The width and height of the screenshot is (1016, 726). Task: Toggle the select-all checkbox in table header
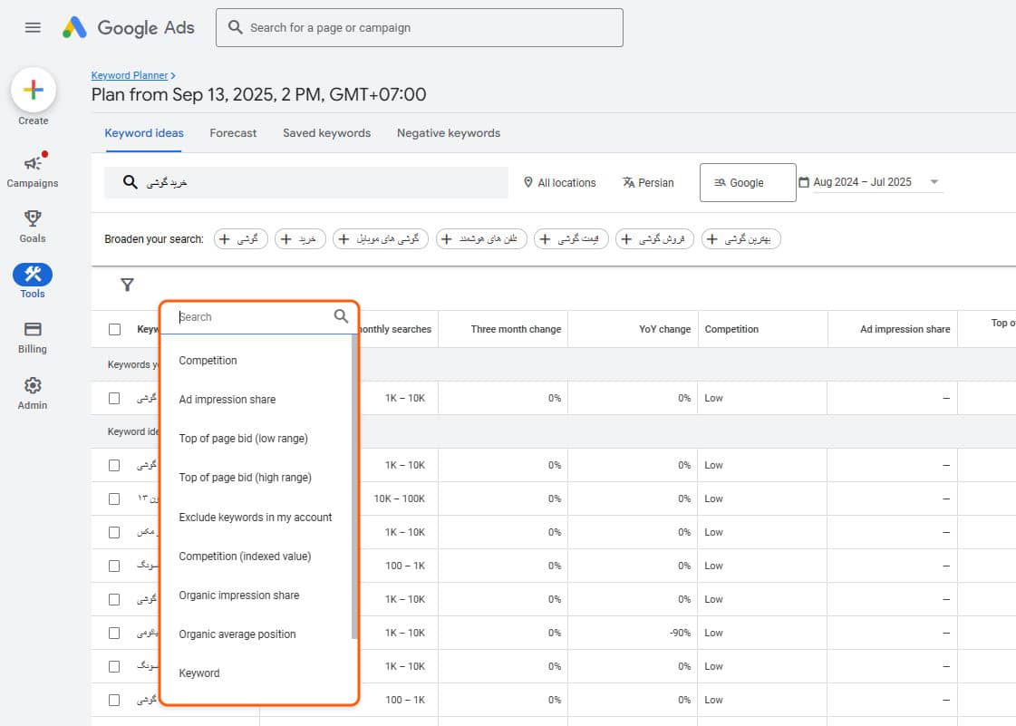[114, 329]
